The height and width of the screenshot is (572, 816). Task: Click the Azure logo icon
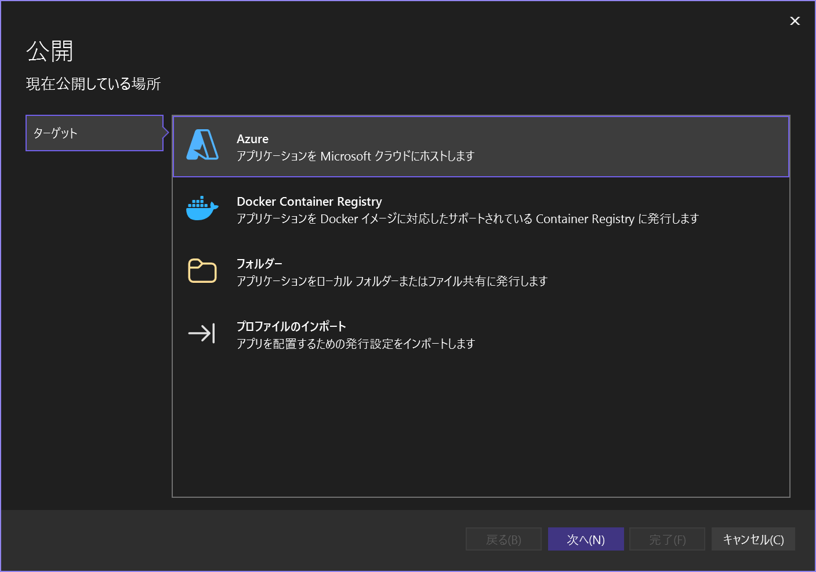point(202,145)
